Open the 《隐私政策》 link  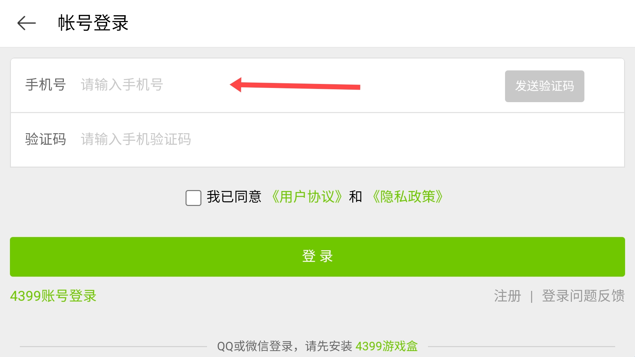[408, 197]
